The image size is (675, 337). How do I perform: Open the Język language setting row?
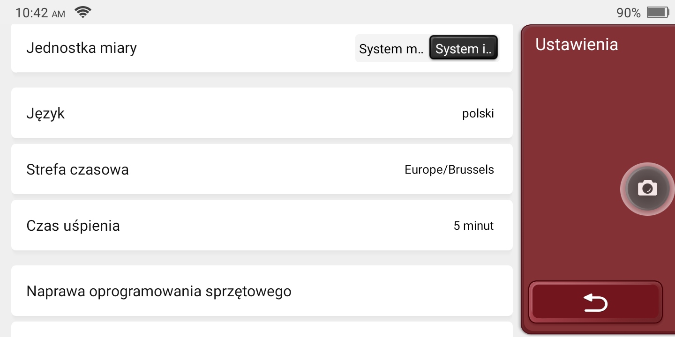pyautogui.click(x=262, y=113)
